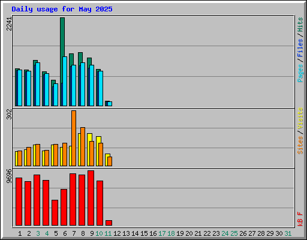
Task: Click day label 6 on x-axis
Action: click(65, 233)
